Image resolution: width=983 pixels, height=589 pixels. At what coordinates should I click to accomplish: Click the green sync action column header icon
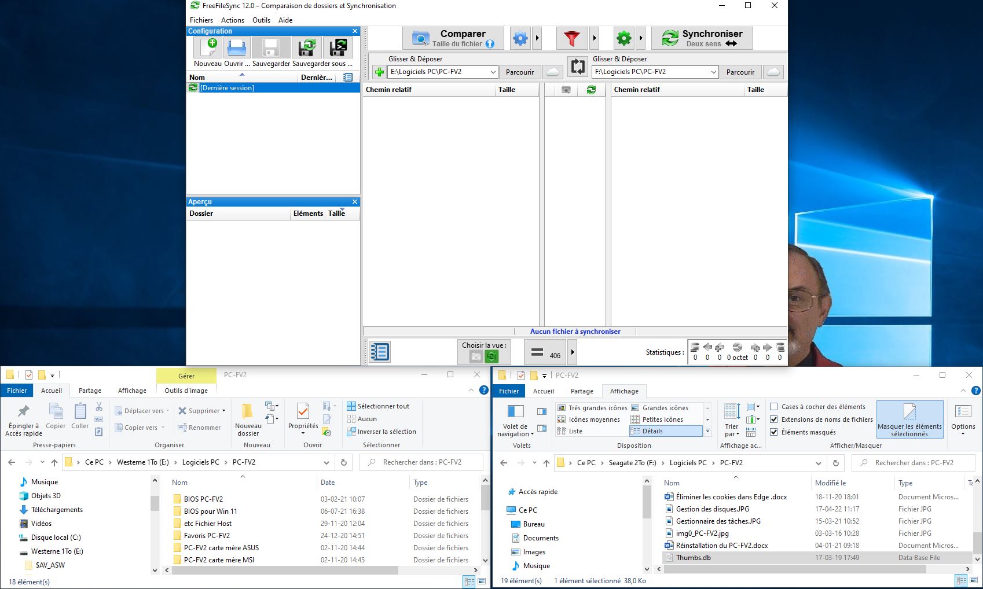click(x=591, y=90)
